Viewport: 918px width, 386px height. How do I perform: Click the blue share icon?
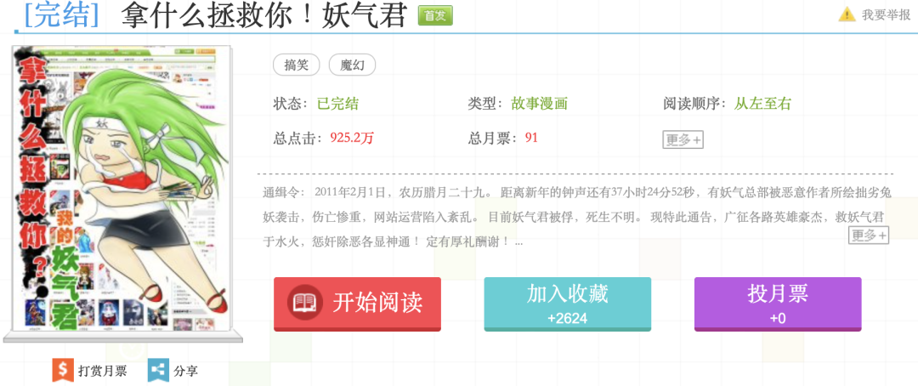pyautogui.click(x=157, y=371)
